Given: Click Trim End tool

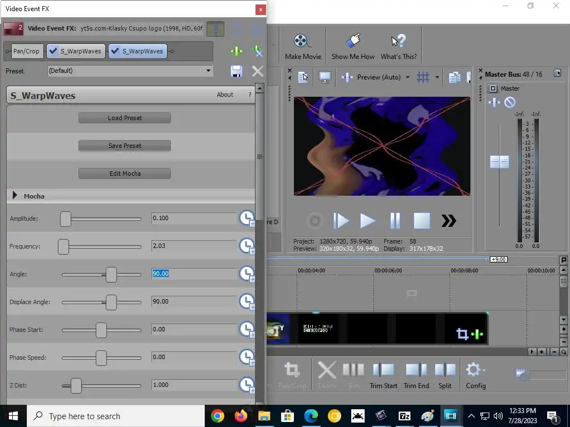Looking at the screenshot, I should (416, 376).
